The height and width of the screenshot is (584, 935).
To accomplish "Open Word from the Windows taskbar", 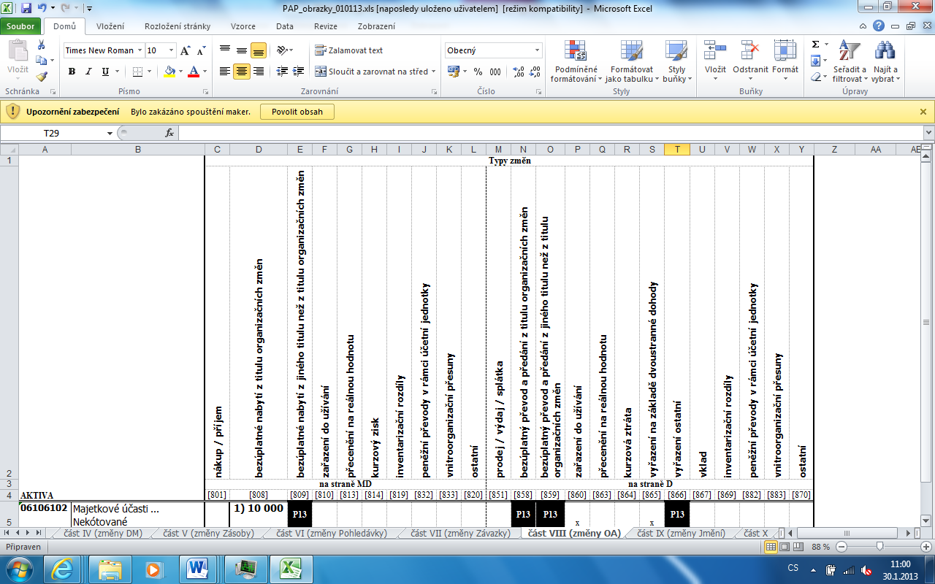I will coord(198,568).
